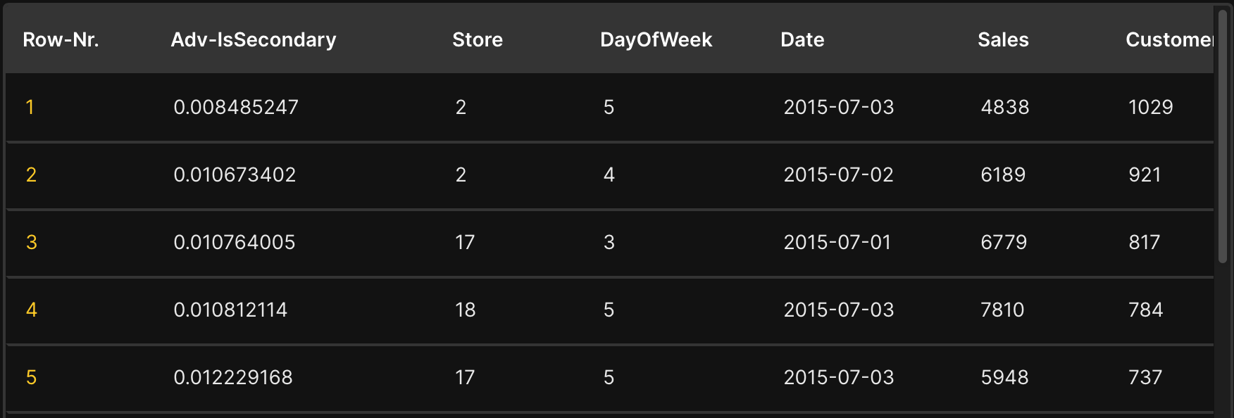Sort by the Adv-IsSecondary column header
The image size is (1234, 418).
point(253,40)
